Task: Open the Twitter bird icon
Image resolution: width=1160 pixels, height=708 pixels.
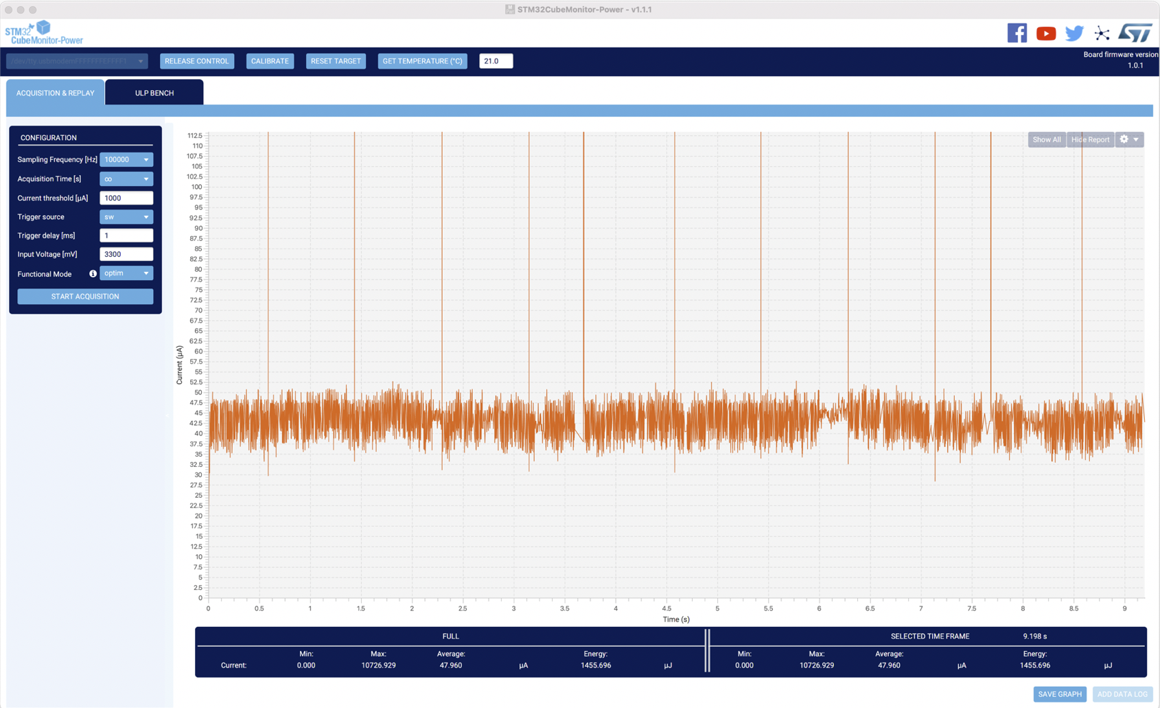Action: (1074, 33)
